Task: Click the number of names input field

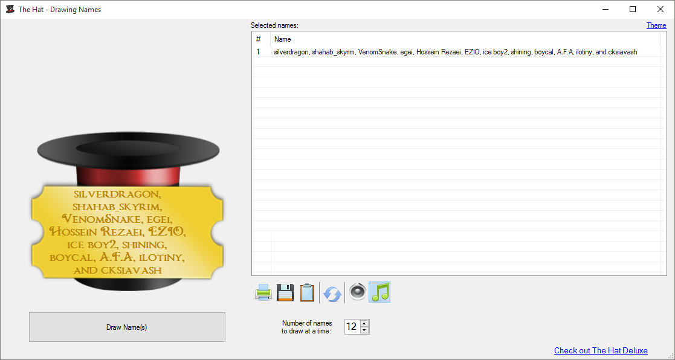Action: tap(351, 327)
